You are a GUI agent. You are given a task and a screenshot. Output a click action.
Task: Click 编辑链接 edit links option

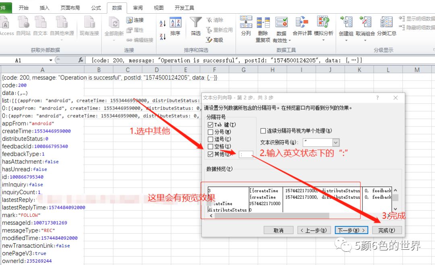point(140,40)
